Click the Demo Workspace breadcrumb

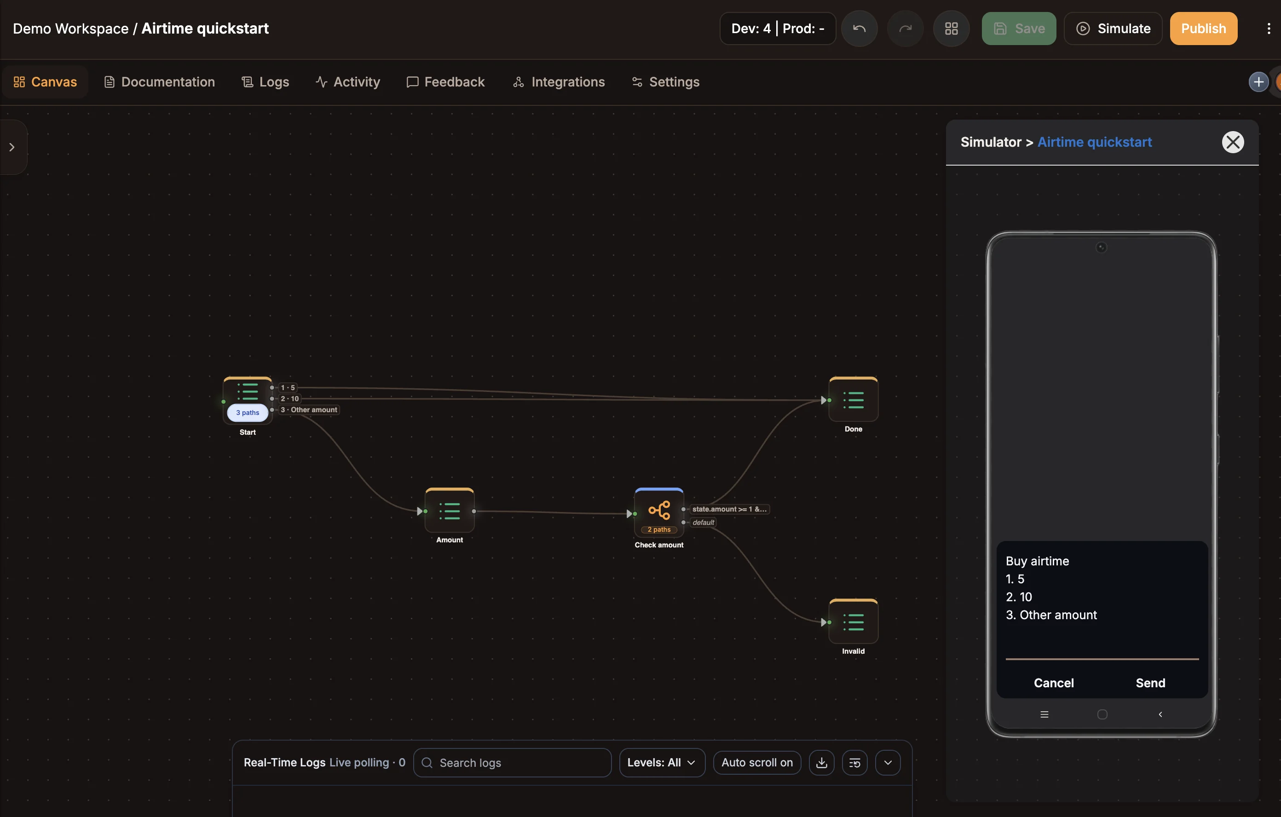(71, 29)
